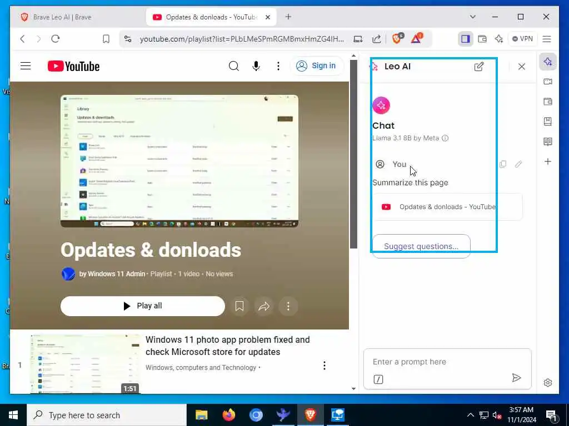Open Windows, computers and Technology channel
The image size is (569, 426).
[x=201, y=367]
